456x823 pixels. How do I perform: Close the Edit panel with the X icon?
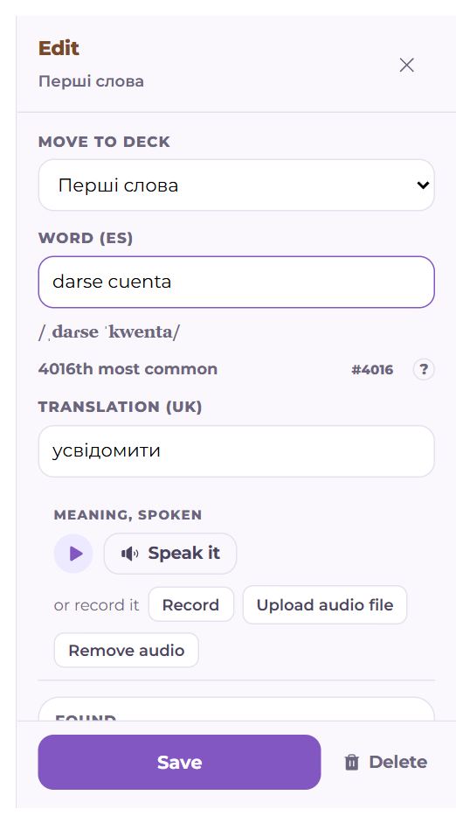(x=407, y=65)
